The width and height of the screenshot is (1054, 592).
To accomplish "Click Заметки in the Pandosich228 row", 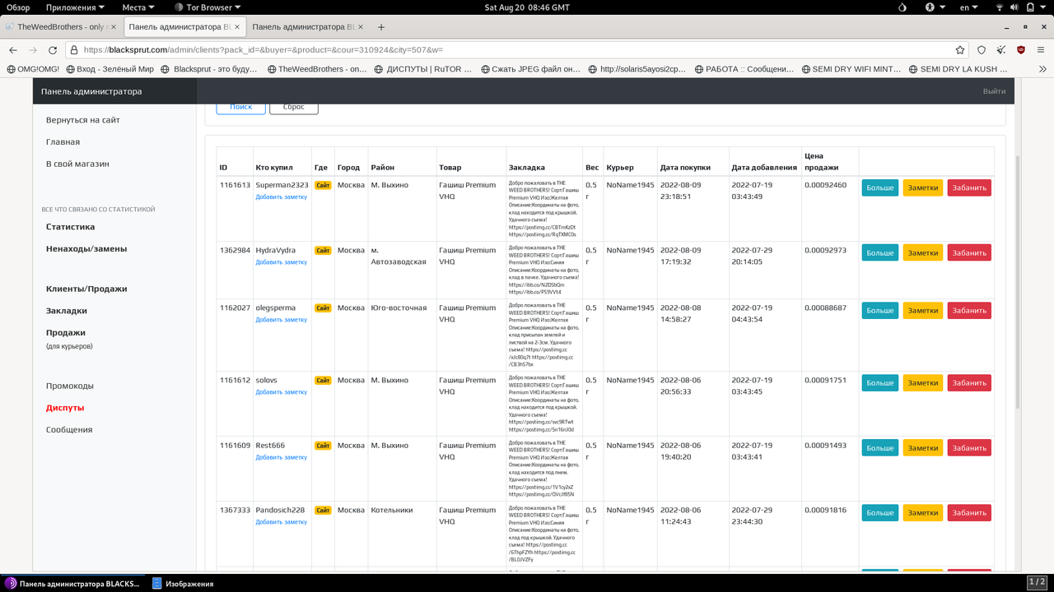I will 923,512.
